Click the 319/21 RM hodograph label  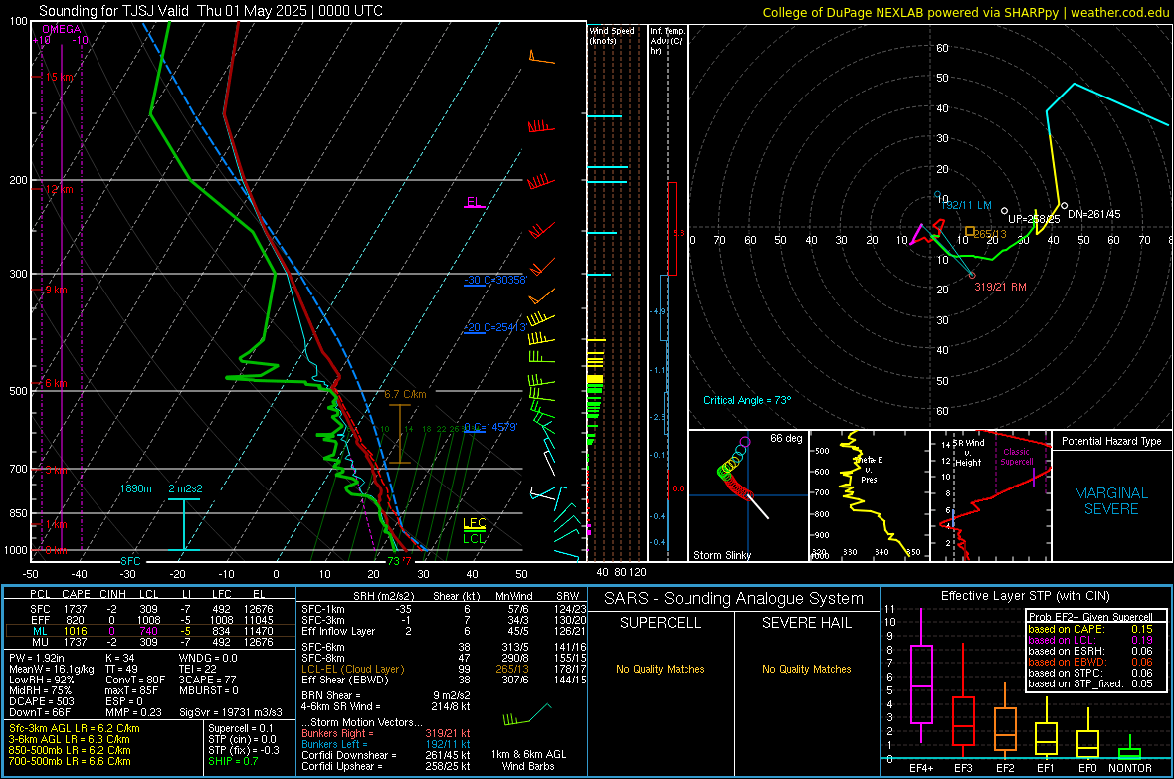1000,287
